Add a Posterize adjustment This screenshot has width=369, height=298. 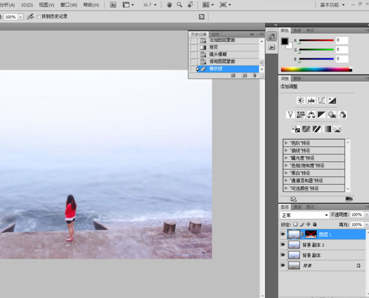306,129
